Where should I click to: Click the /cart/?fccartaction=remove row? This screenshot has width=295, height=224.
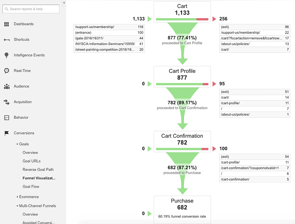pos(255,38)
